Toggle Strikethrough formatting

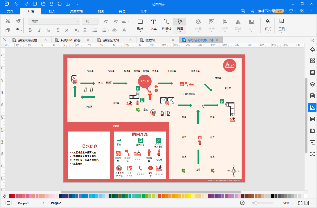(x=58, y=30)
